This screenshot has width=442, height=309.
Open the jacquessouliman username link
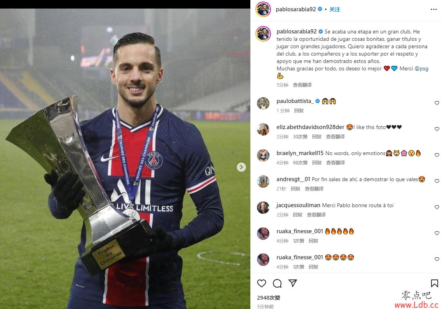pos(298,205)
